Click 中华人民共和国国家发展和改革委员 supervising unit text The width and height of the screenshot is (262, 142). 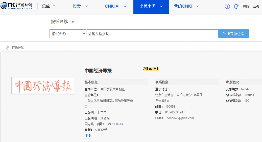(x=109, y=101)
